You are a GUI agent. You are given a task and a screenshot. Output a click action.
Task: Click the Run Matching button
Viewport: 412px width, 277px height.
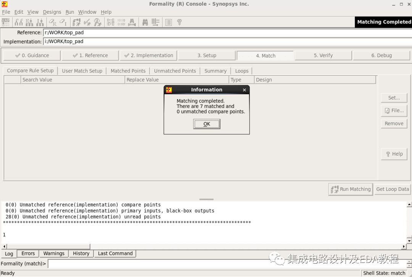(x=350, y=189)
